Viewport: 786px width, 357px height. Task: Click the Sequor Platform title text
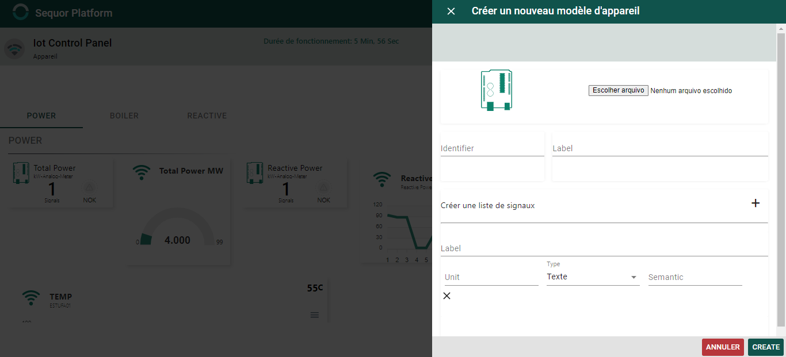tap(74, 13)
